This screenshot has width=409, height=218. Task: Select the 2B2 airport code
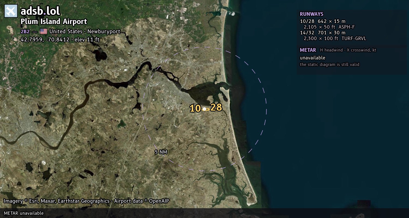tap(25, 31)
